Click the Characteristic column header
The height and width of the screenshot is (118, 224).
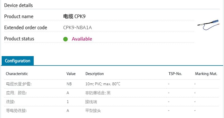point(17,74)
